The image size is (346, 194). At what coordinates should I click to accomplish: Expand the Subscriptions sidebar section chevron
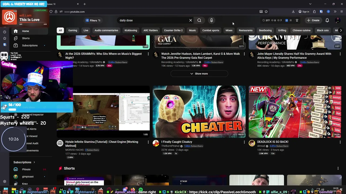34,162
